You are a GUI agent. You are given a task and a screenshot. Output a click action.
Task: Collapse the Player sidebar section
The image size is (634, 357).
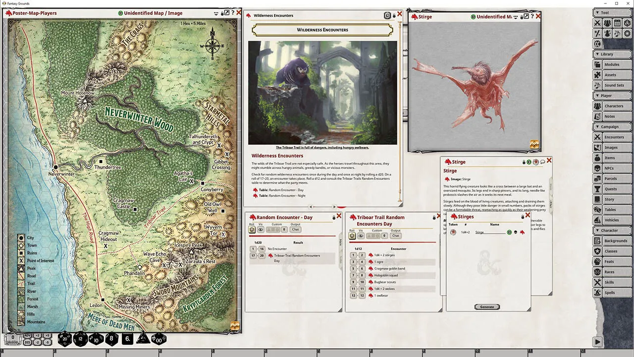coord(613,96)
